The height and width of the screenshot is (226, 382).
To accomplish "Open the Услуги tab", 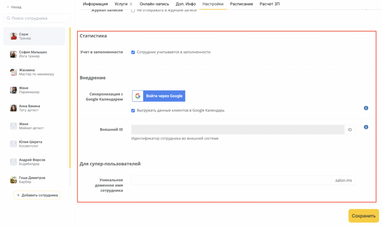I will click(123, 4).
